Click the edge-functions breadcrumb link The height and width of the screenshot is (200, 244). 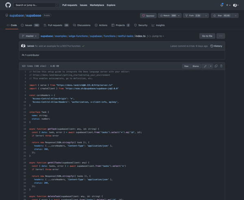point(78,36)
